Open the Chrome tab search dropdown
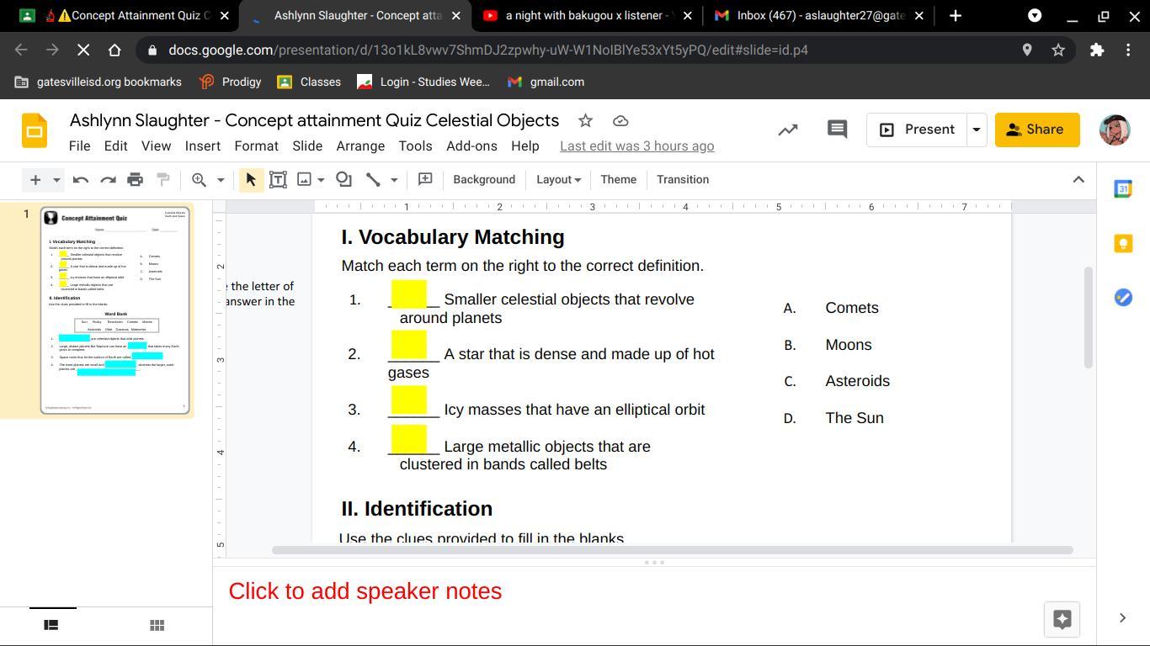 (x=1035, y=15)
